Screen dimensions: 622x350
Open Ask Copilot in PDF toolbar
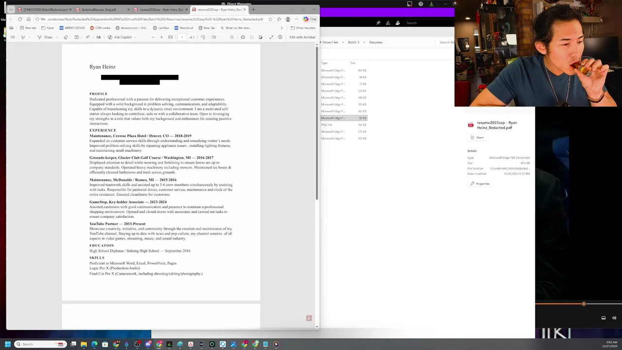point(120,37)
